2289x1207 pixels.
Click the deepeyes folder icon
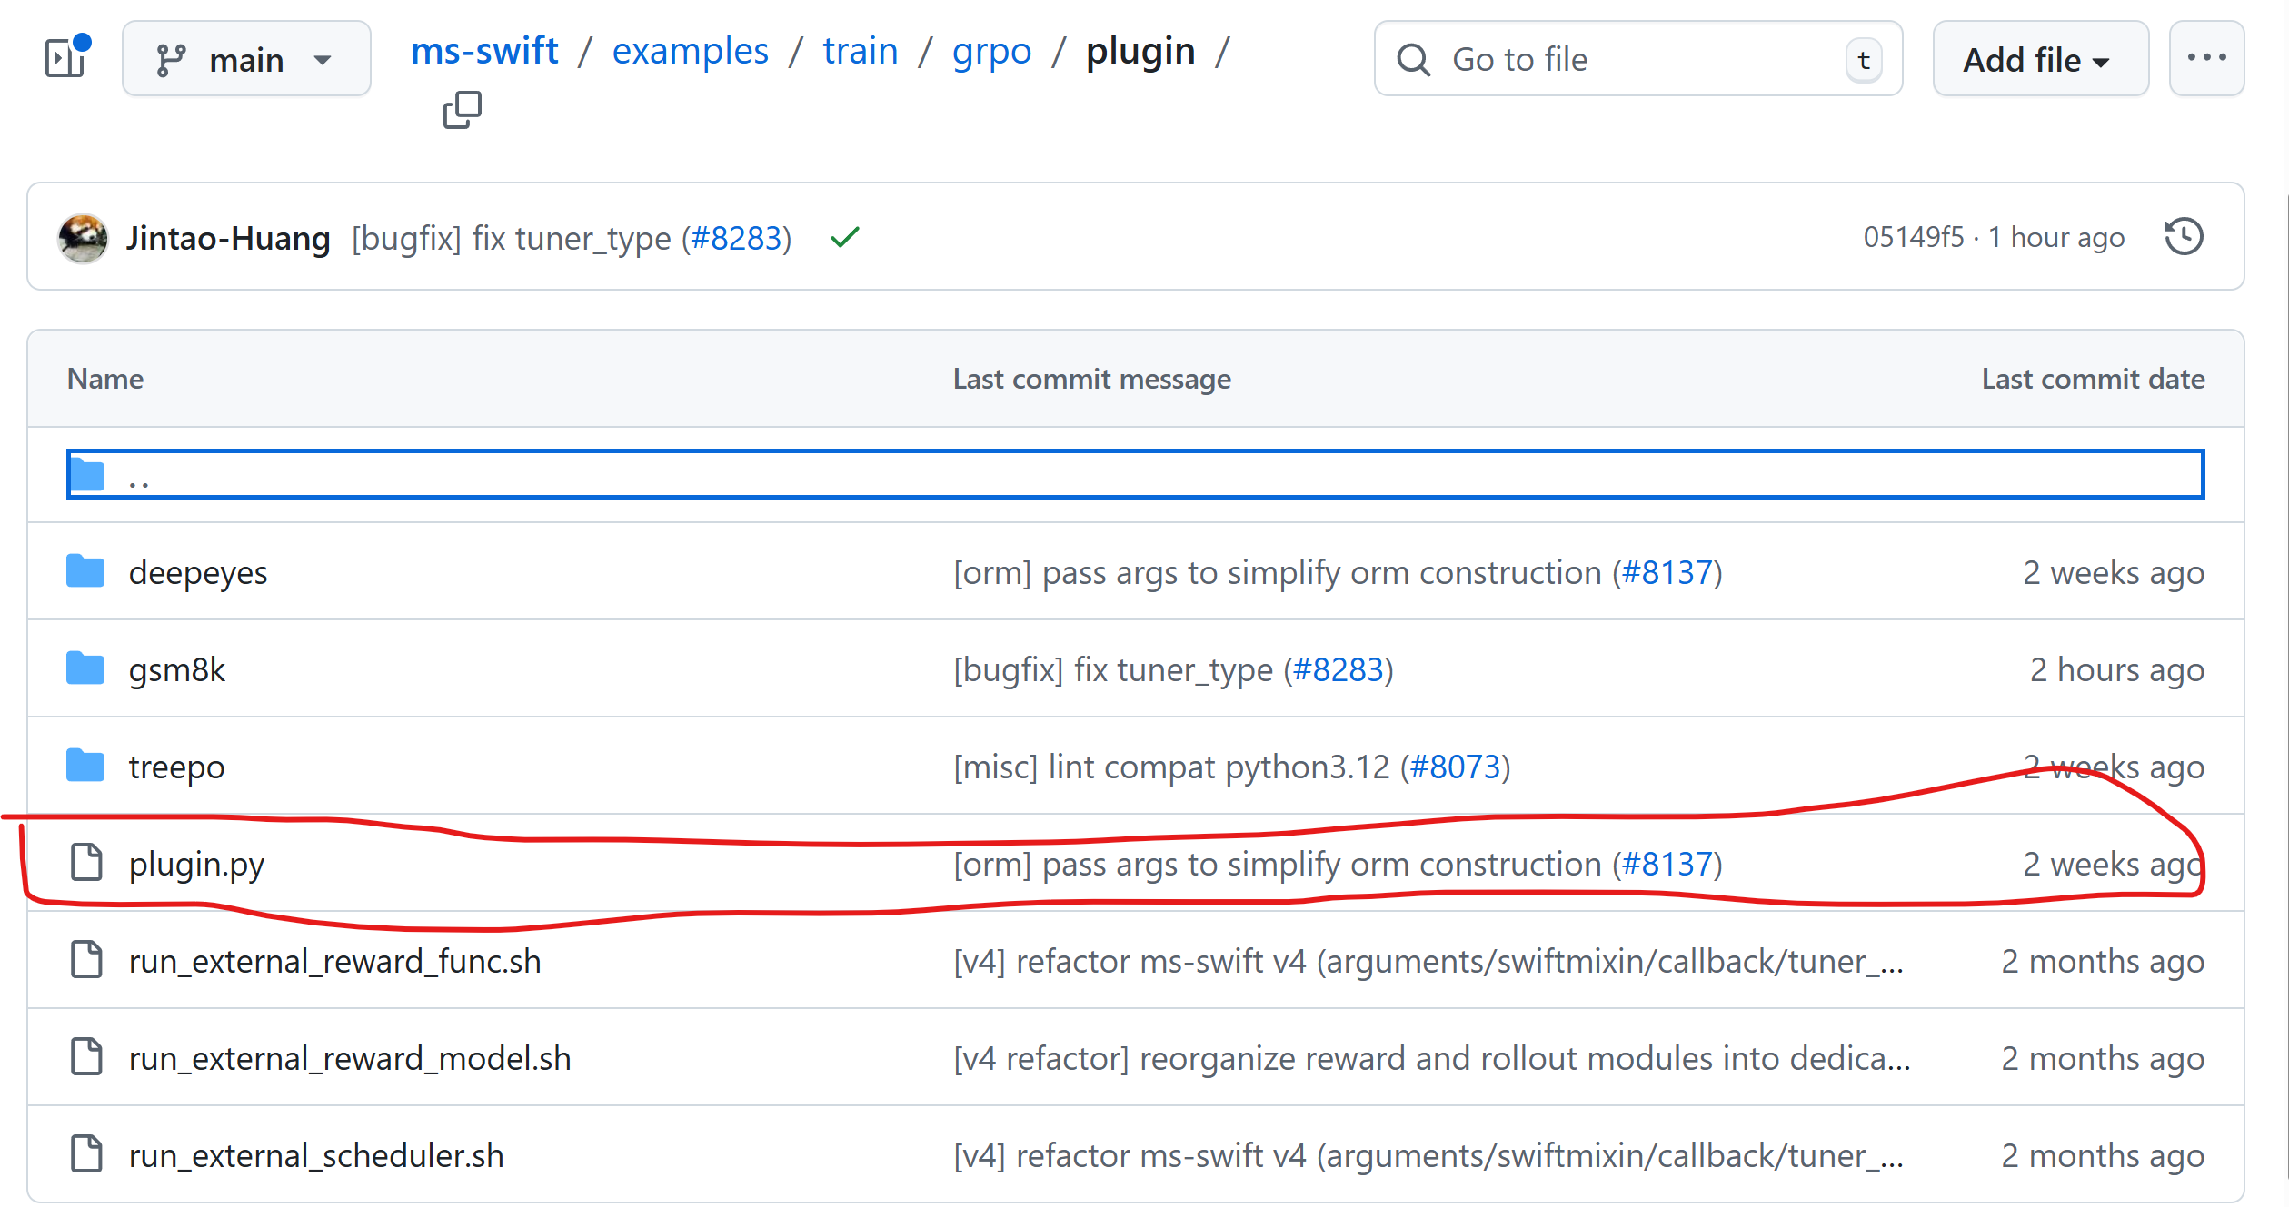(85, 571)
